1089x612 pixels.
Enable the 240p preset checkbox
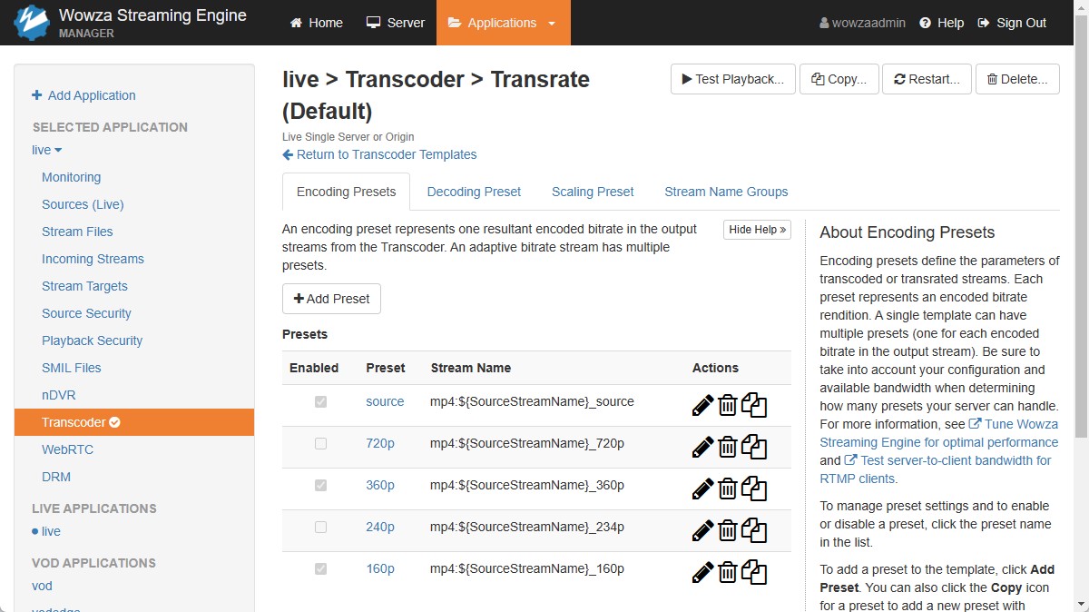(x=320, y=527)
